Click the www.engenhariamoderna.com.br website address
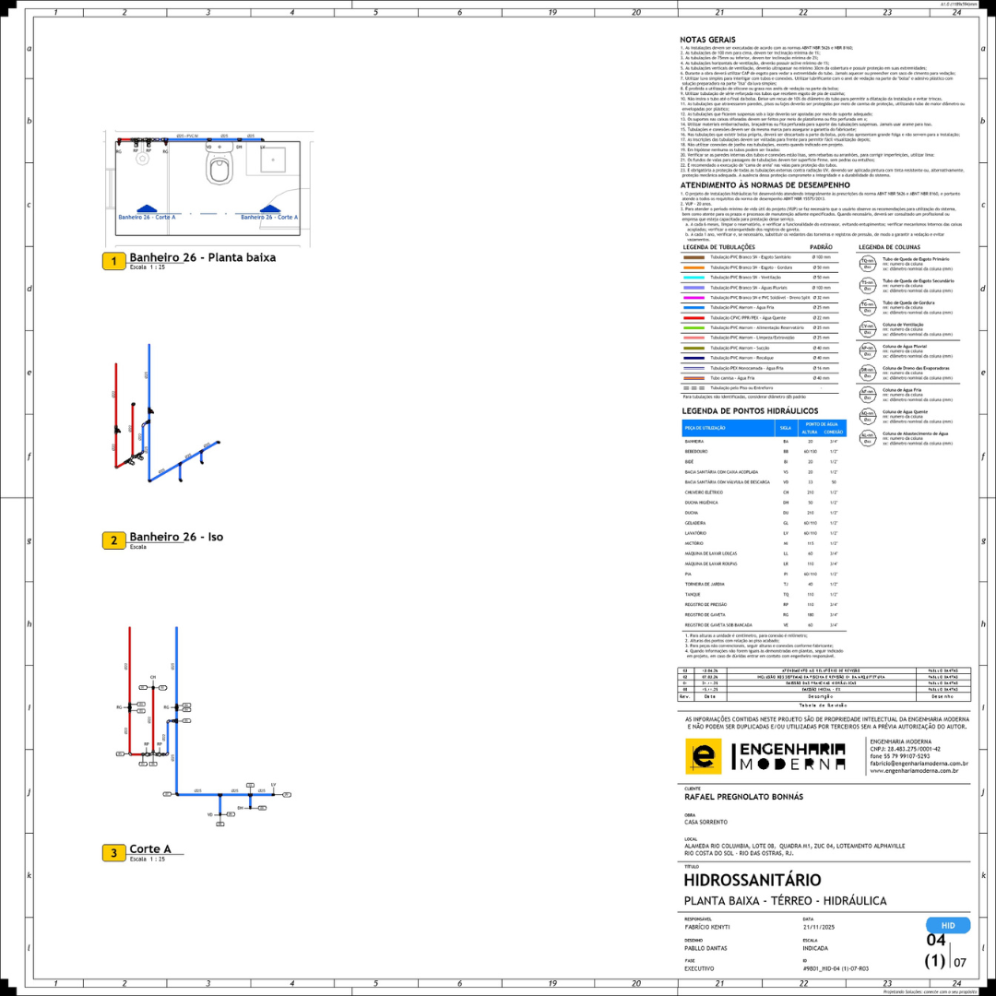The height and width of the screenshot is (996, 996). pyautogui.click(x=914, y=770)
